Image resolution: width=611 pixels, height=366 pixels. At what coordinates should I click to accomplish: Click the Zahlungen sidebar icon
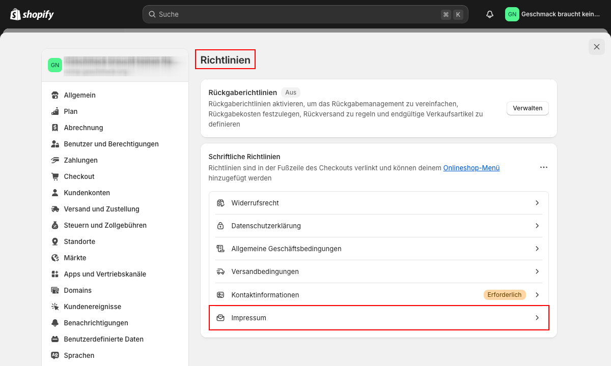pos(55,160)
